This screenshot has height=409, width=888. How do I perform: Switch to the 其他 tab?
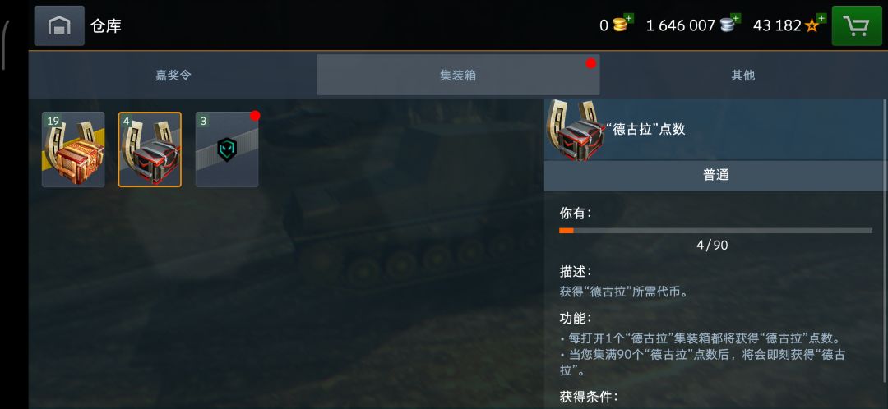click(743, 76)
